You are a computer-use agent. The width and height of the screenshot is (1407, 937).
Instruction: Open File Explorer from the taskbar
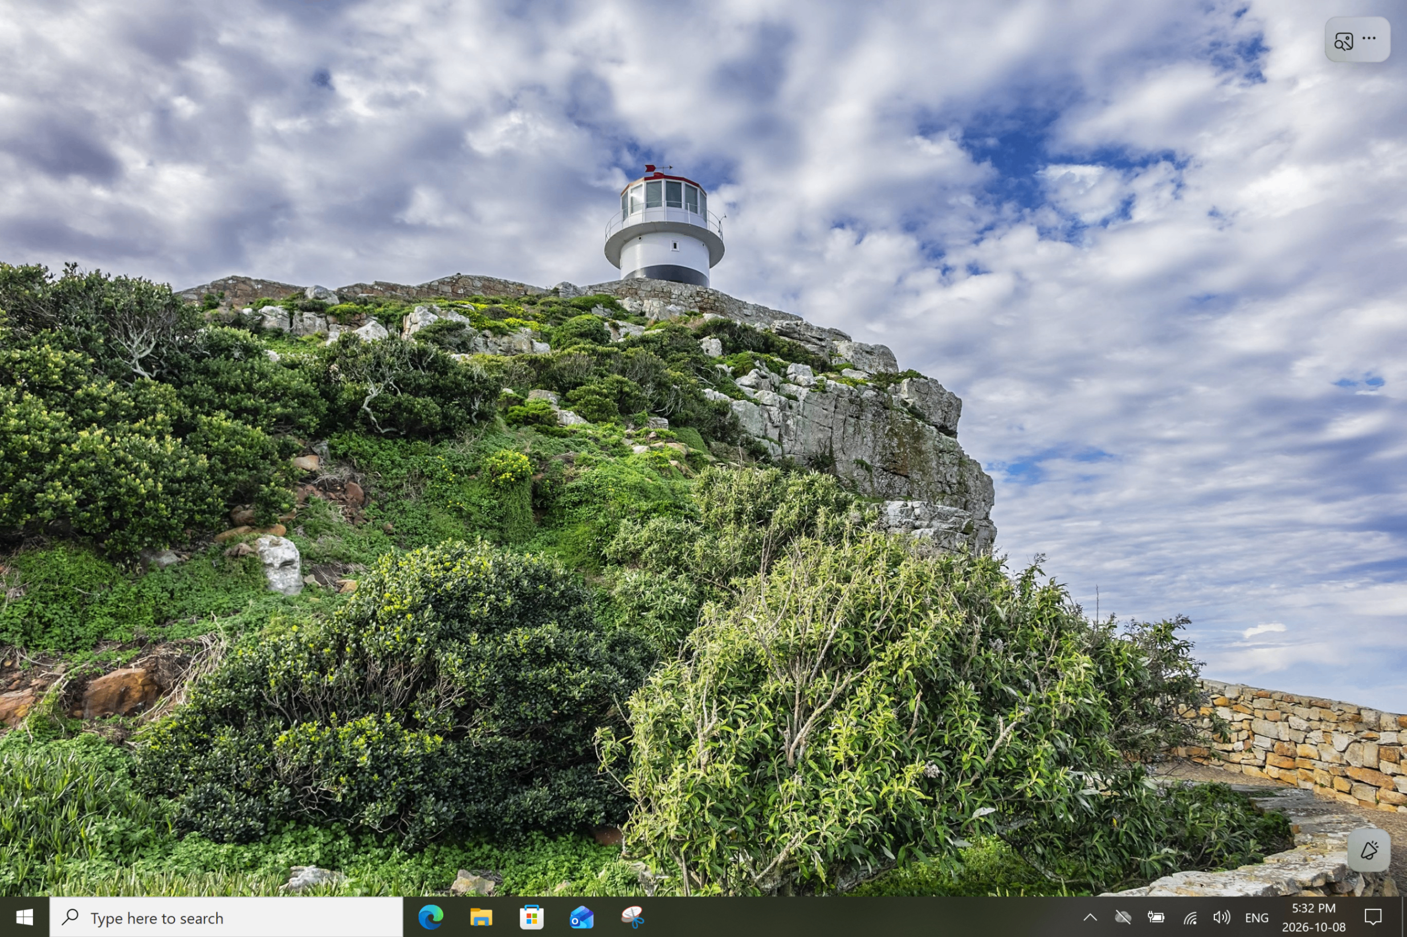click(x=481, y=917)
